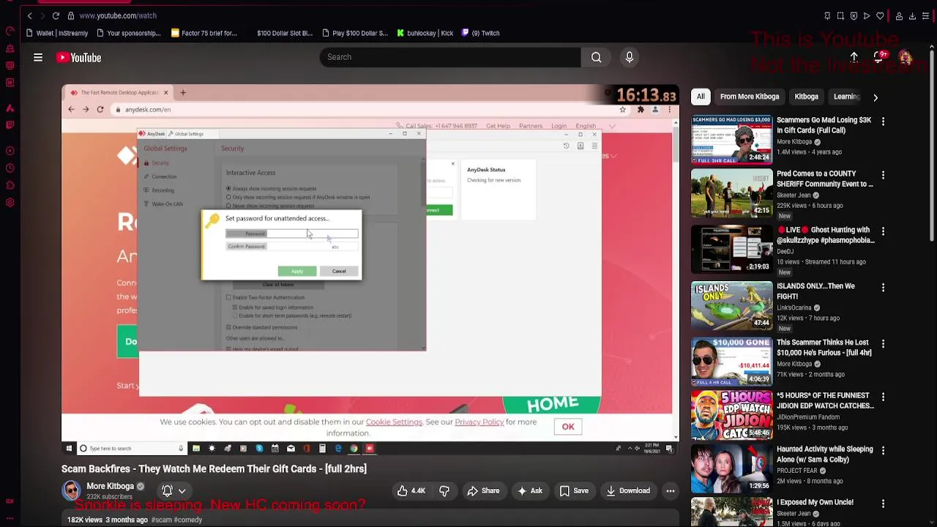Open the Cookie Settings link
This screenshot has height=527, width=937.
click(x=394, y=422)
